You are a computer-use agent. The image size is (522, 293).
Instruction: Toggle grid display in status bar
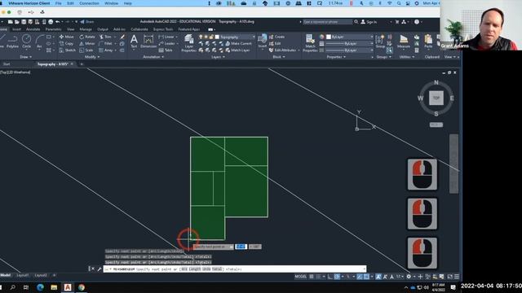[312, 277]
